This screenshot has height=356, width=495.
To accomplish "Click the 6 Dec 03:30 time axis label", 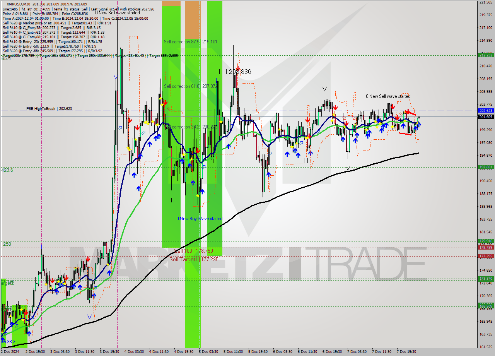I will point(283,352).
